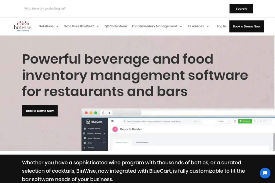Image resolution: width=275 pixels, height=183 pixels.
Task: Open the user account dropdown in BlueCart
Action: click(265, 121)
